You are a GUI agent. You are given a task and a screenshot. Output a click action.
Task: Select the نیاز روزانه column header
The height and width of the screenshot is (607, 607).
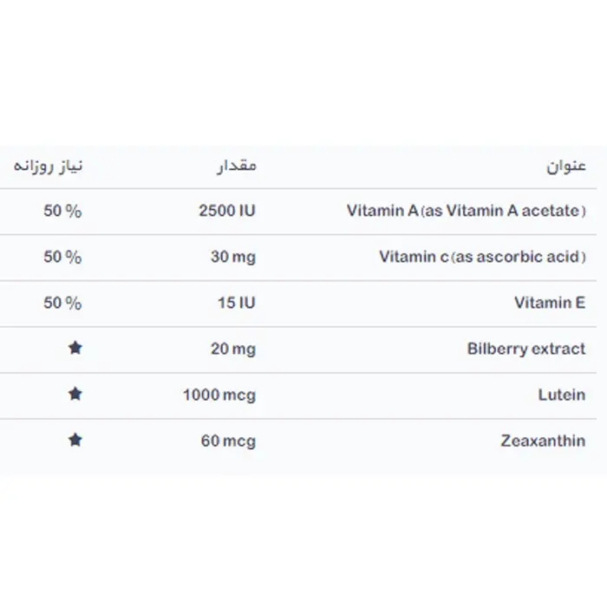tap(48, 166)
